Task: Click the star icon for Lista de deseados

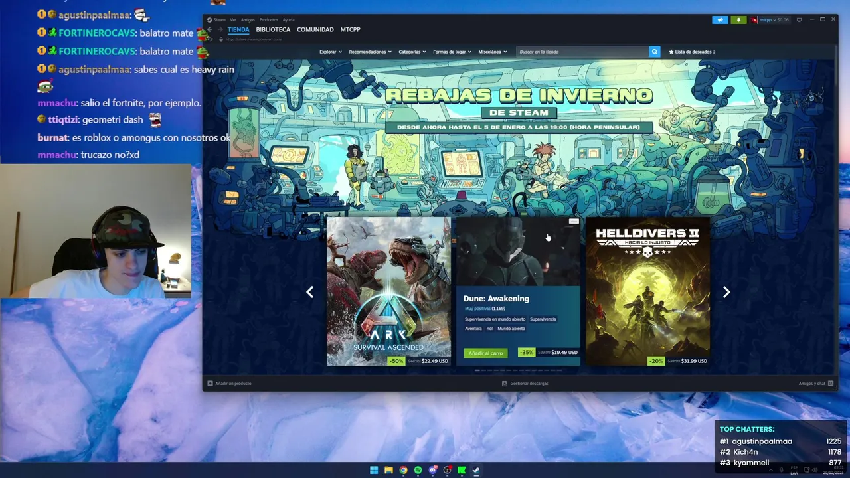Action: [671, 52]
